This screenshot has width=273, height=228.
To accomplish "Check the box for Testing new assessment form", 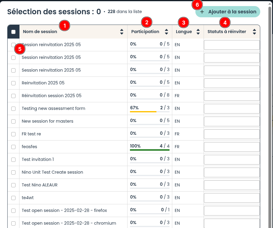I will 13,109.
